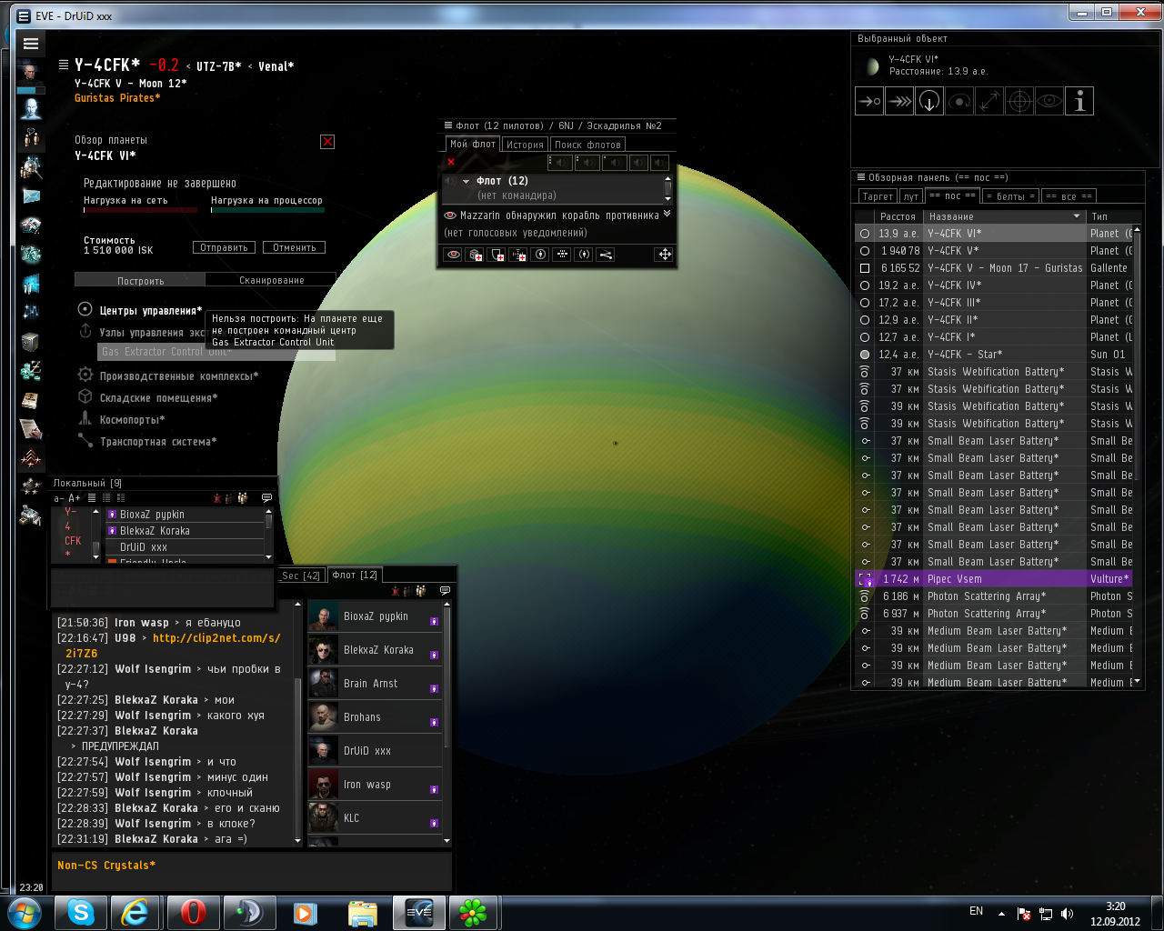Click the Keep at Range diagonal-arrow icon
This screenshot has height=931, width=1164.
pos(989,101)
